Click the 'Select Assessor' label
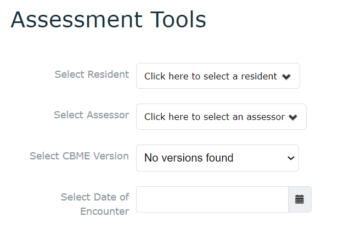Viewport: 344px width, 235px height. (x=92, y=115)
